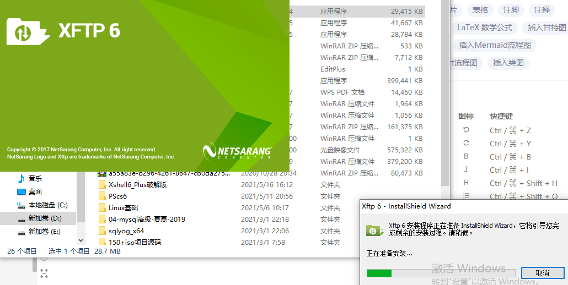Click the Xftp icon in InstallShield dialog

pos(374,230)
